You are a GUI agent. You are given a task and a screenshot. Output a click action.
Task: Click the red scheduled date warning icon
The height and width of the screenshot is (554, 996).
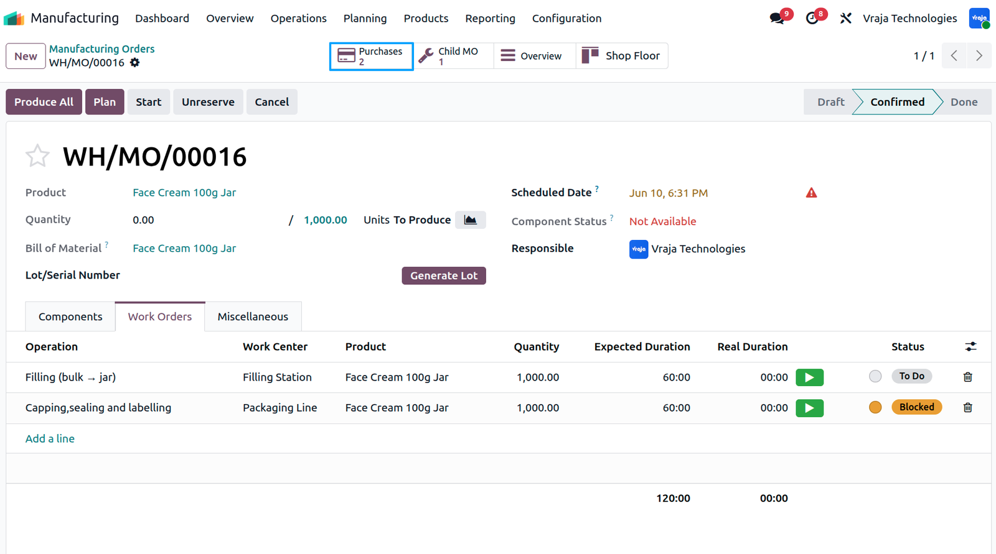point(811,193)
